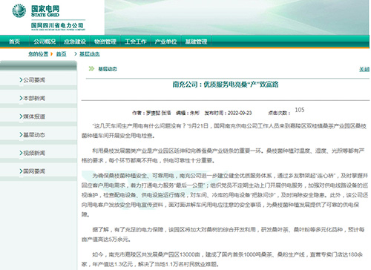Click the view count 105
Image resolution: width=371 pixels, height=270 pixels.
300,110
